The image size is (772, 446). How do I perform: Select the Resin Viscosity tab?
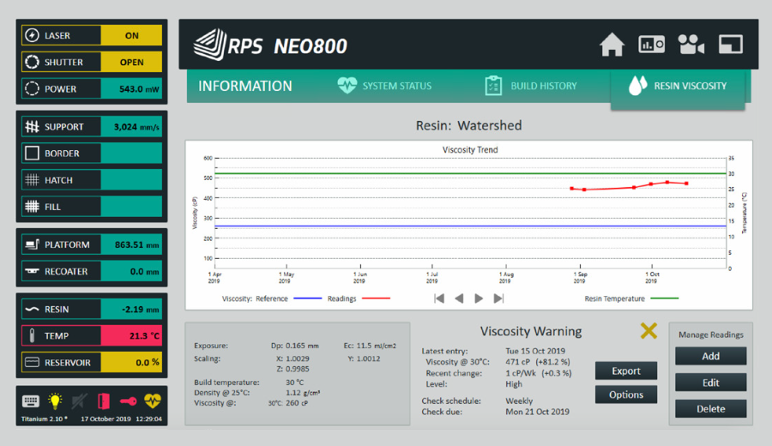[x=678, y=86]
